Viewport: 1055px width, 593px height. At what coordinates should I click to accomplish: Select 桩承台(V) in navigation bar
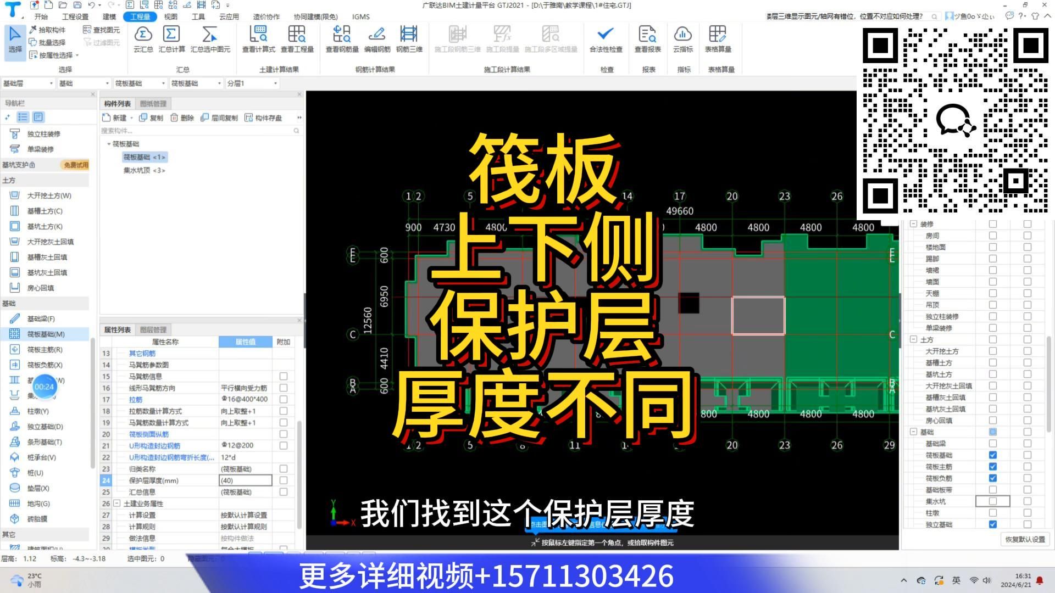(41, 457)
